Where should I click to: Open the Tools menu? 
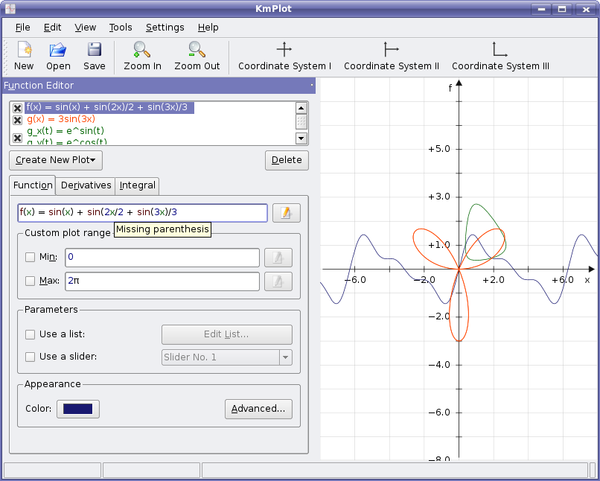tap(121, 28)
